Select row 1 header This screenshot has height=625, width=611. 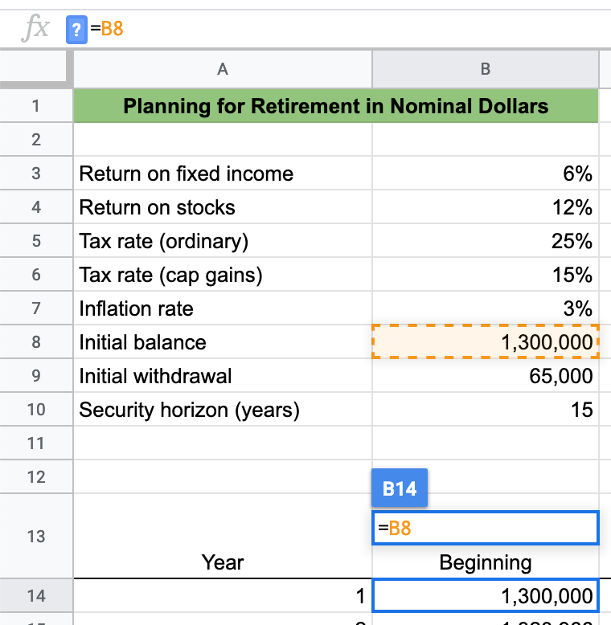[36, 105]
